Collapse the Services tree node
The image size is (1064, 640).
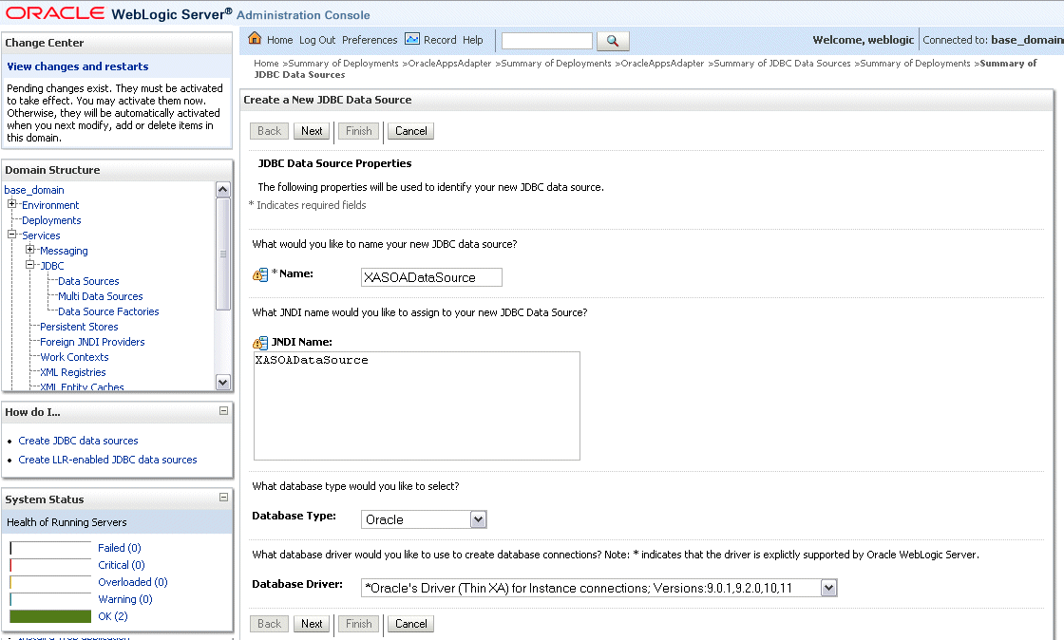(11, 235)
